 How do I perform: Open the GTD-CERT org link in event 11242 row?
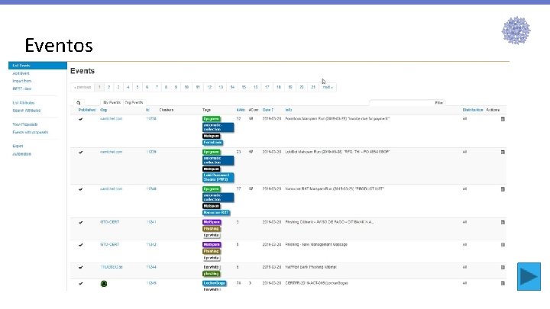pos(110,245)
